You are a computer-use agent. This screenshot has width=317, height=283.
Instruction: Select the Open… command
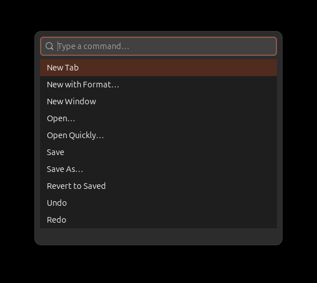click(158, 118)
